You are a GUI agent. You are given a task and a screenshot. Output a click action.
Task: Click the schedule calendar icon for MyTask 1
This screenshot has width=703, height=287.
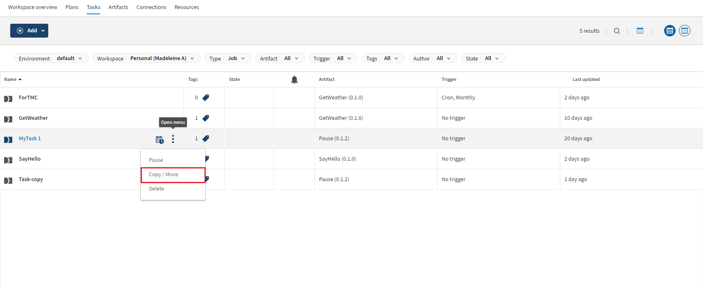[159, 139]
